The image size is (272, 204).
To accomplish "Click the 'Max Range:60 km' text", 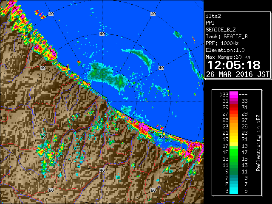I will pyautogui.click(x=228, y=57).
